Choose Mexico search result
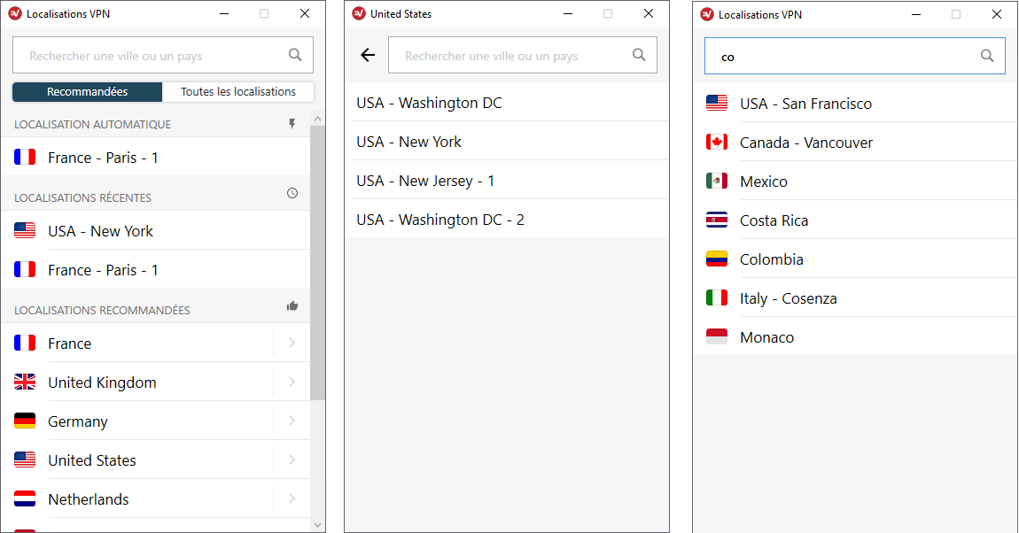1019x533 pixels. pyautogui.click(x=855, y=182)
